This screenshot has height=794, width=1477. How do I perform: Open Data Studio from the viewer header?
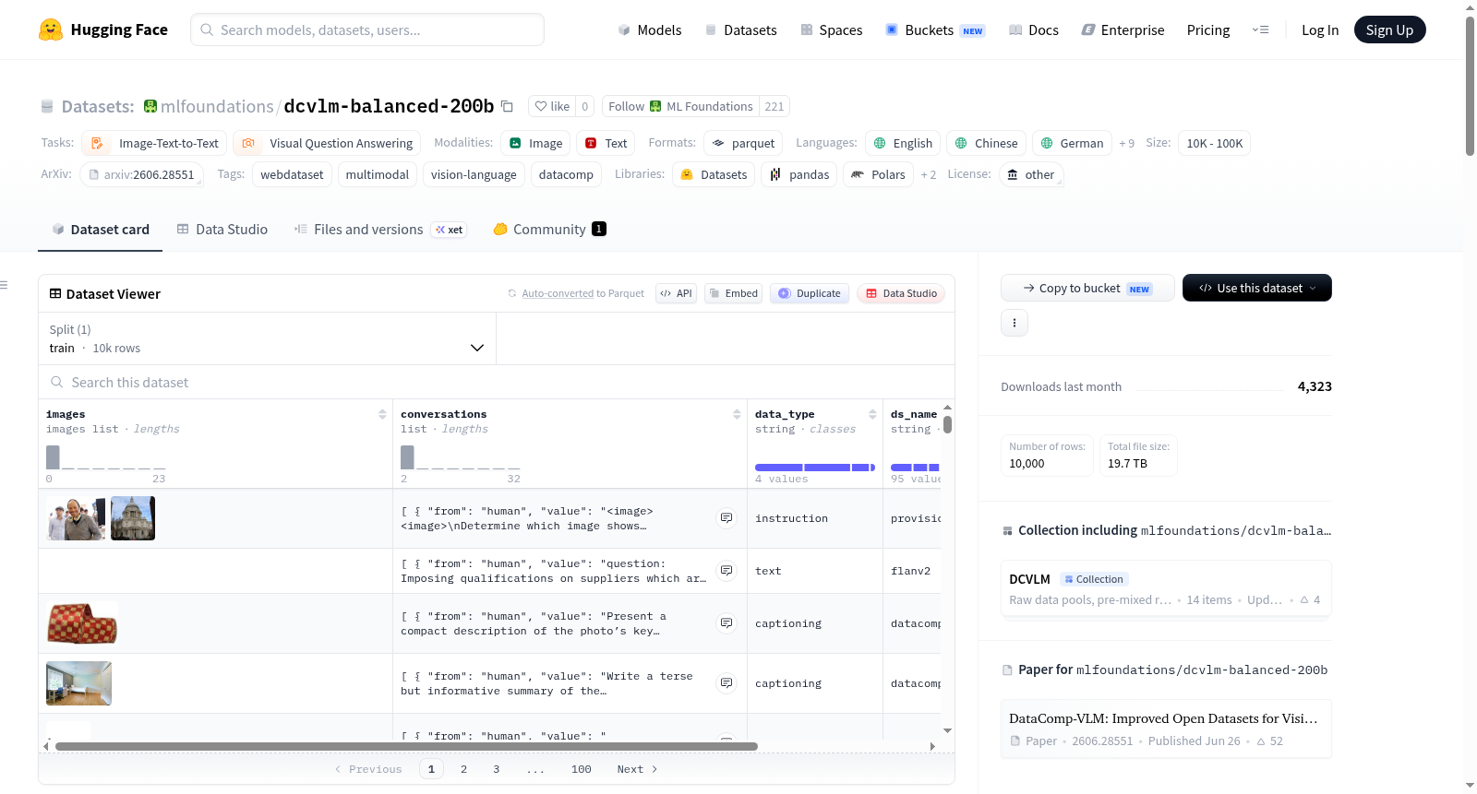[x=901, y=293]
